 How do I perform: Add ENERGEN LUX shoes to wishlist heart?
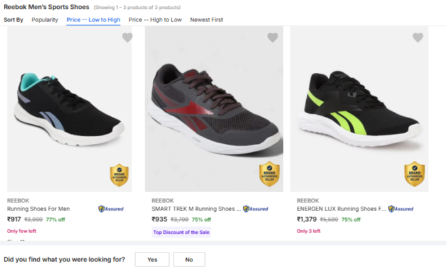(418, 37)
